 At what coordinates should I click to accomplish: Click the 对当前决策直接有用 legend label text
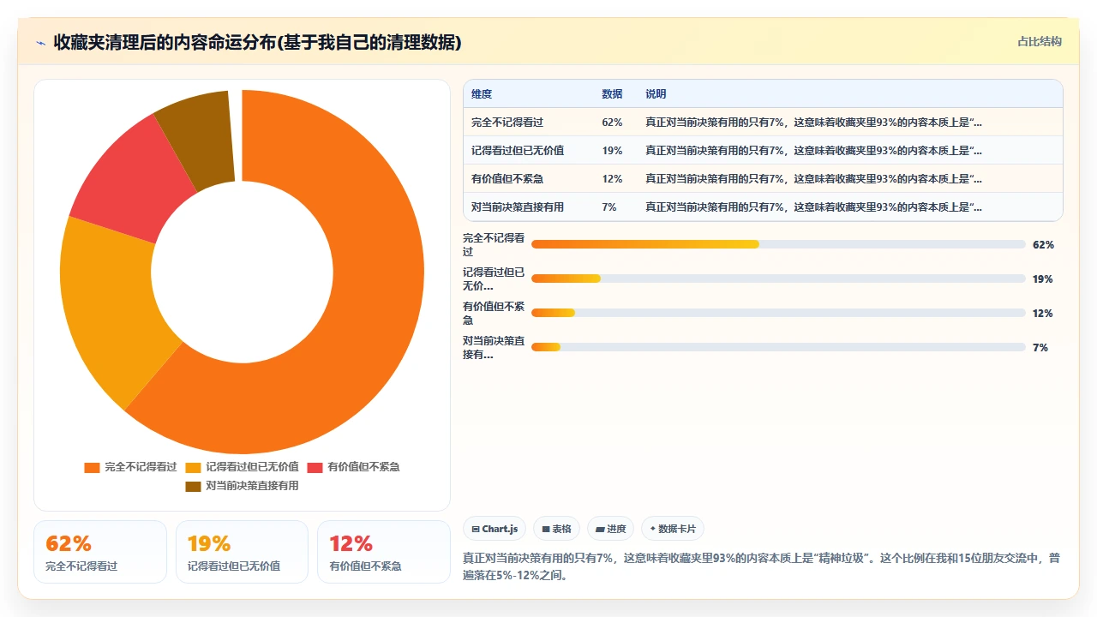pyautogui.click(x=252, y=486)
